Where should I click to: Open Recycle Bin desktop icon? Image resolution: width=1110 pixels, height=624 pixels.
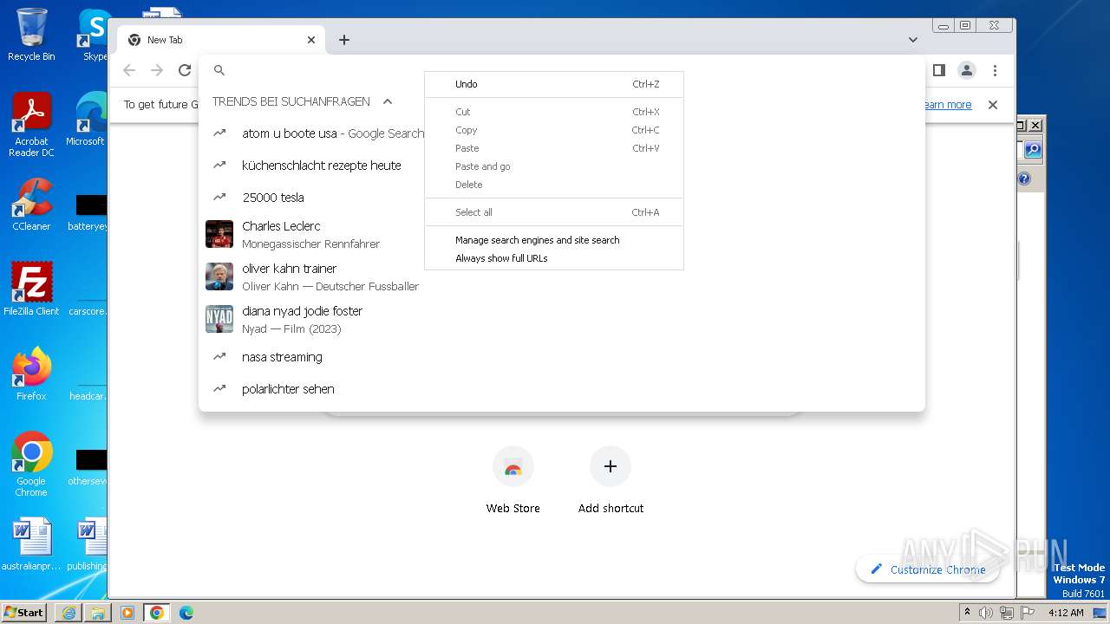tap(31, 35)
